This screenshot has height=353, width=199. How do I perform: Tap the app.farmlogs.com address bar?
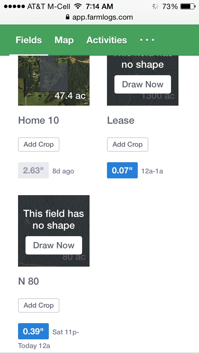coord(99,17)
